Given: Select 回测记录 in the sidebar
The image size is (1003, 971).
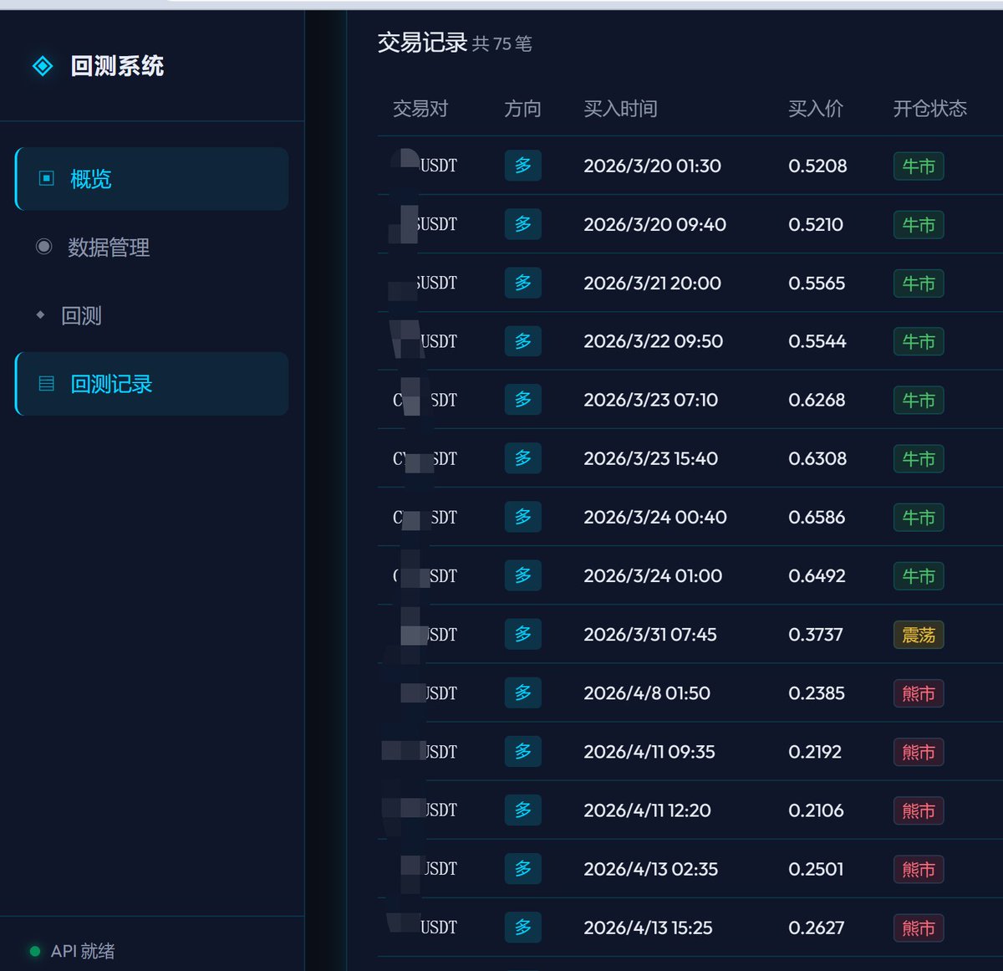Looking at the screenshot, I should [x=152, y=384].
